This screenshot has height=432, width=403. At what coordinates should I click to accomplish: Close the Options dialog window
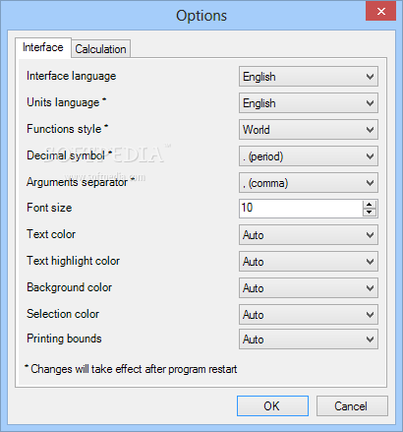coord(380,11)
